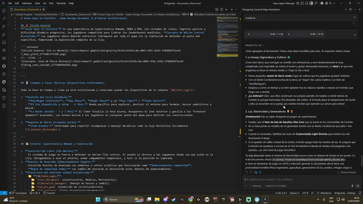The width and height of the screenshot is (363, 204).
Task: Click the seek bar of 1:40 audio clip
Action: [x=260, y=34]
